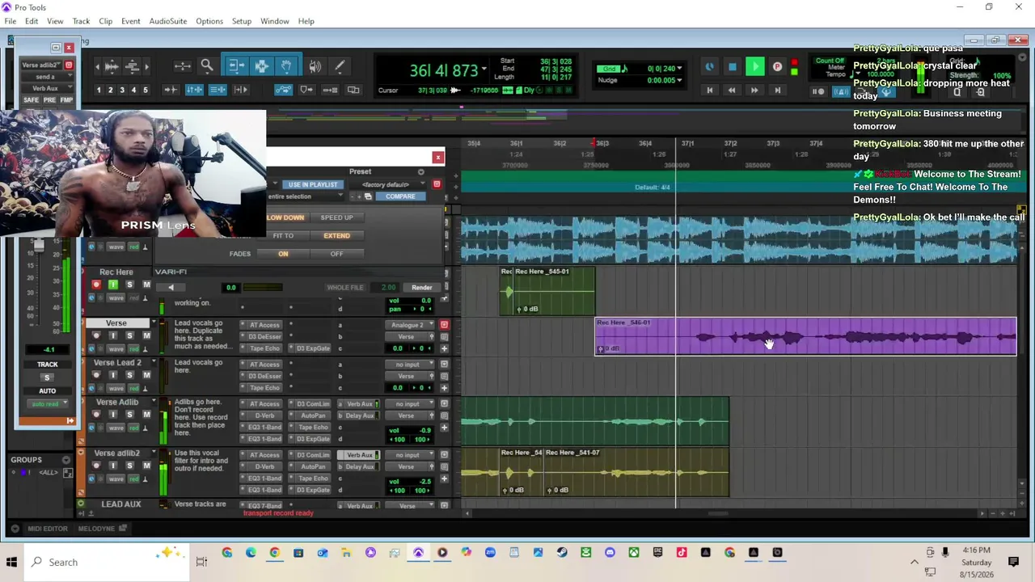This screenshot has width=1035, height=582.
Task: Solo the Verse Lead 2 track
Action: click(130, 375)
